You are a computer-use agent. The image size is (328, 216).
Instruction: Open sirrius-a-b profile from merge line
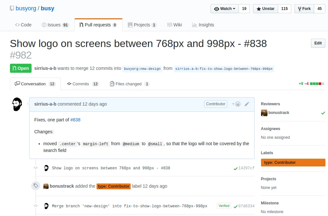[x=45, y=68]
